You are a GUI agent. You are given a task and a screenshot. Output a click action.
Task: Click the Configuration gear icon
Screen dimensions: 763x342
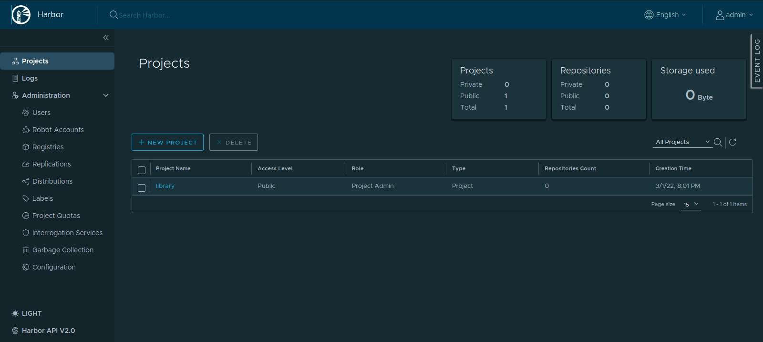(26, 267)
